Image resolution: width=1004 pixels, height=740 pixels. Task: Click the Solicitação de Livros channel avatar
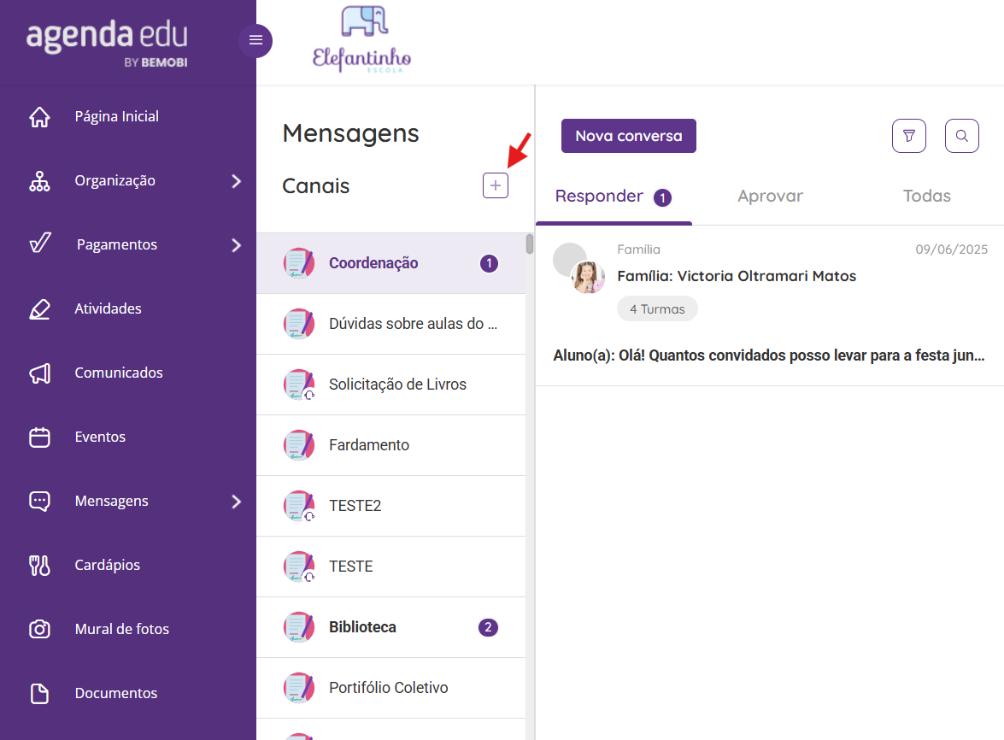(299, 385)
